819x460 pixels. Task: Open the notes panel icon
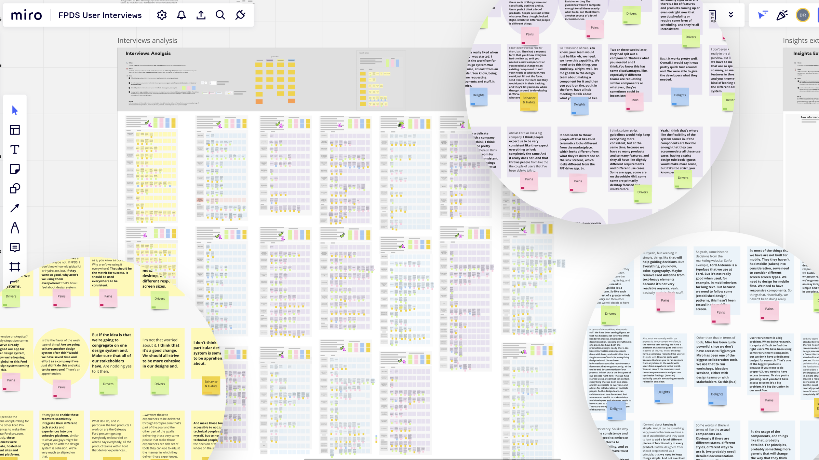(712, 15)
